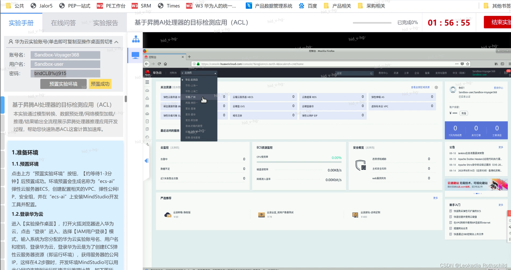
Task: Click the 充值 recharge button
Action: point(464,113)
